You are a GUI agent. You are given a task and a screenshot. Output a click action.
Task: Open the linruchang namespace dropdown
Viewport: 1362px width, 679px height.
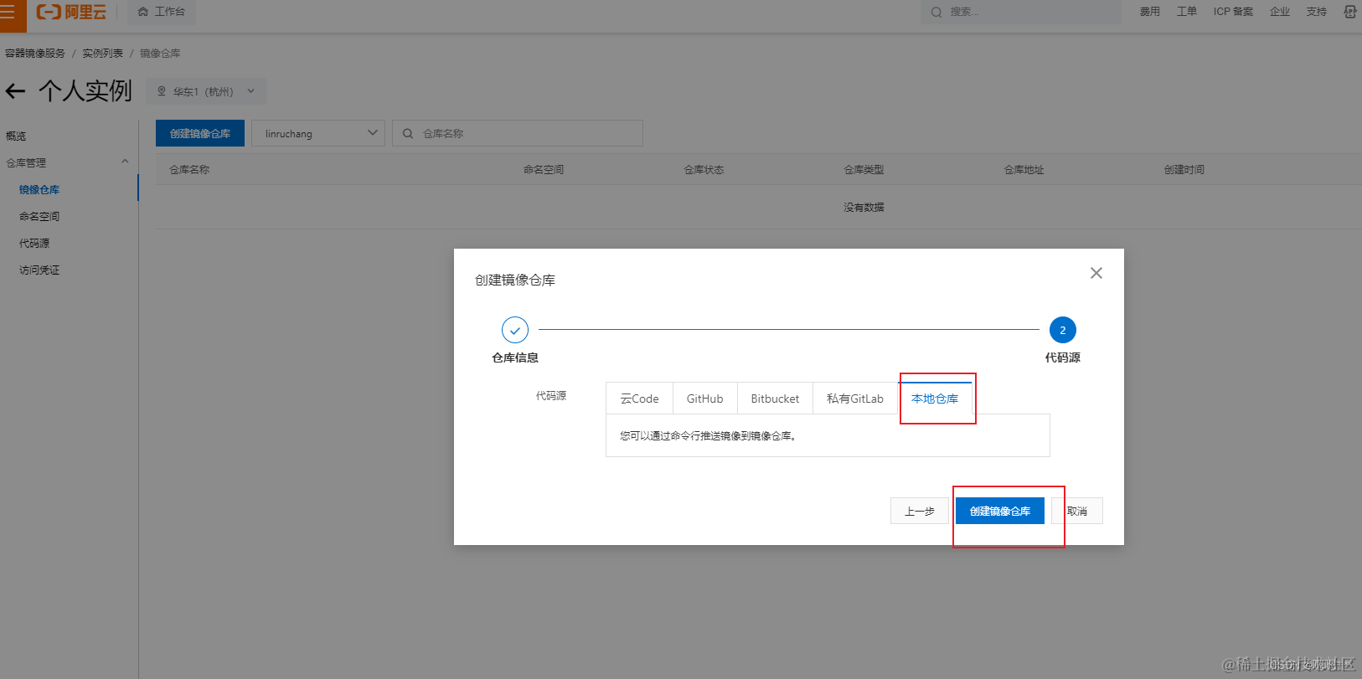[x=318, y=133]
